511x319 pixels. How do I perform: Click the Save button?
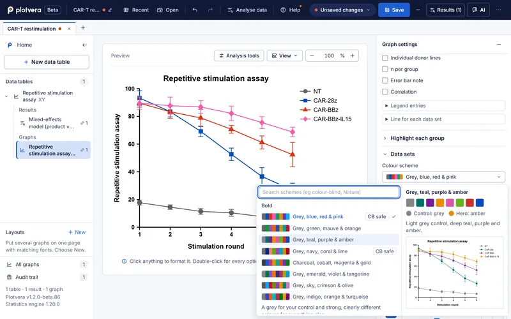pos(393,10)
